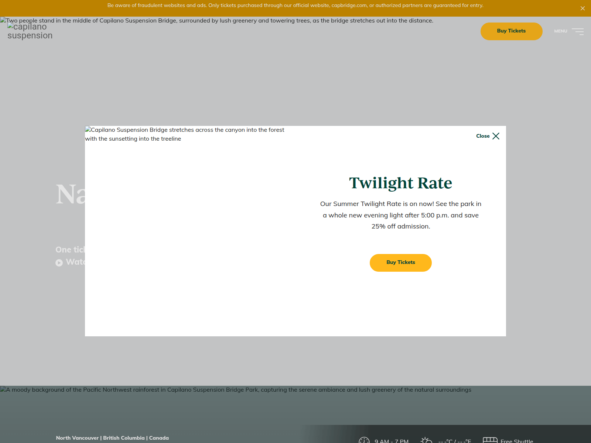The height and width of the screenshot is (443, 591).
Task: Click North Vancouver | British Columbia | Canada text
Action: (112, 438)
